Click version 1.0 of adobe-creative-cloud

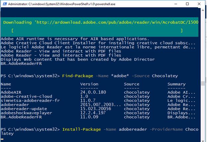click(x=84, y=97)
